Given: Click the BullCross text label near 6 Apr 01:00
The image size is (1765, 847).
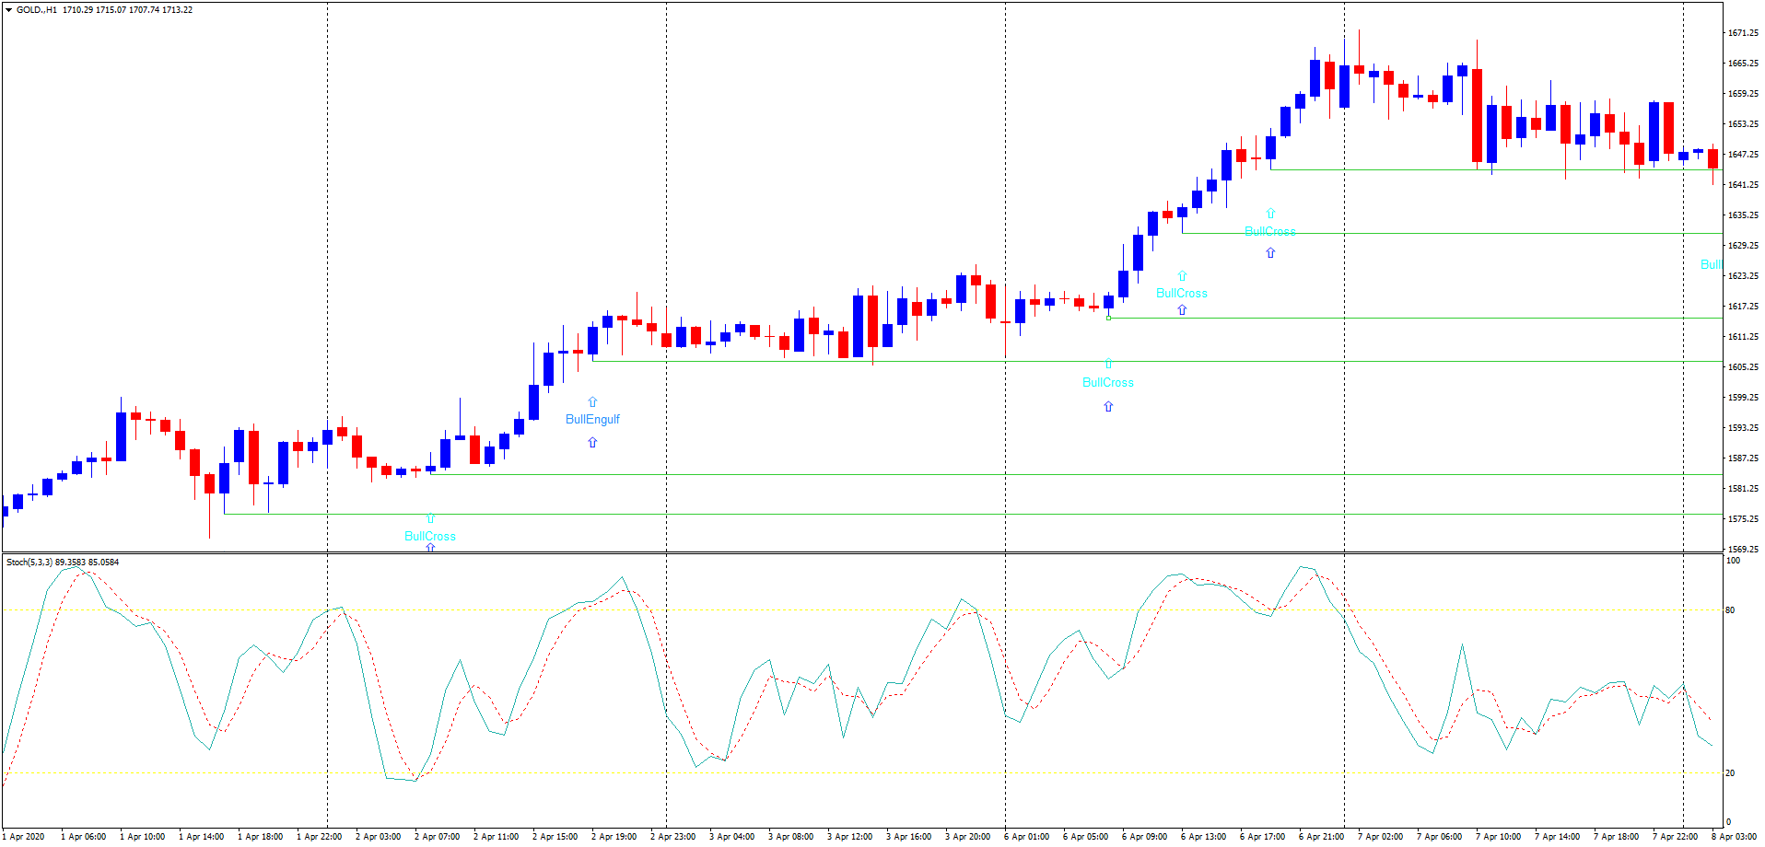Looking at the screenshot, I should pos(1108,380).
